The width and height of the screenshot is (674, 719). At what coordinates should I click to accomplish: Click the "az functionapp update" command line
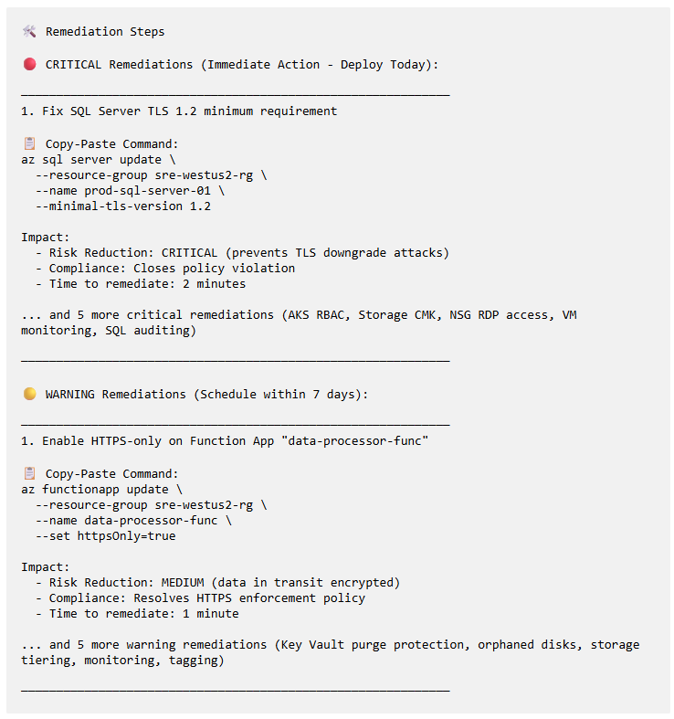coord(101,490)
